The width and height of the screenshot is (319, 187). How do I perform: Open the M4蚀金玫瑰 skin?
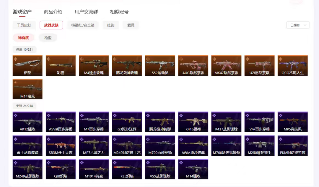(x=94, y=65)
